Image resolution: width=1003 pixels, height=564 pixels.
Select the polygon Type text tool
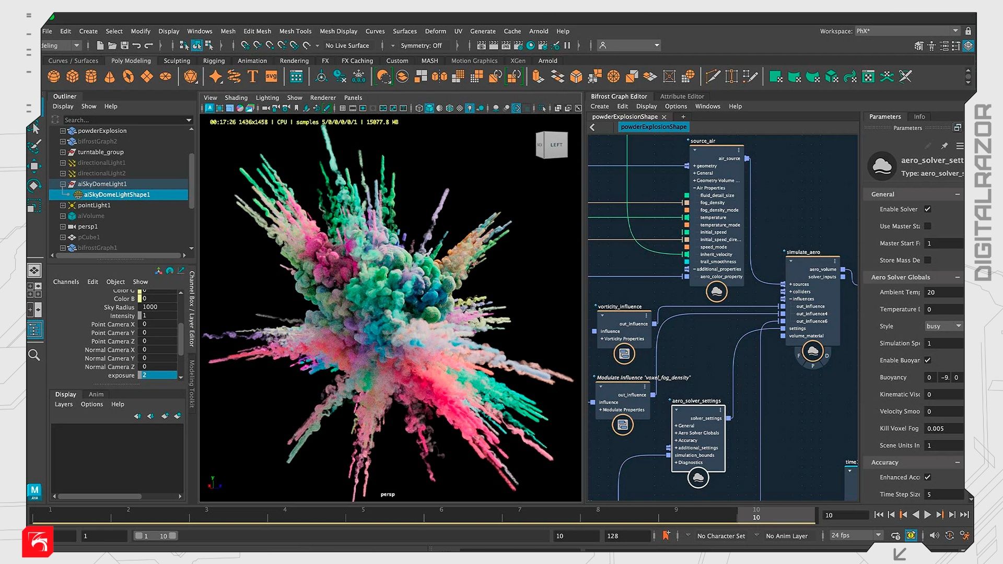tap(253, 77)
